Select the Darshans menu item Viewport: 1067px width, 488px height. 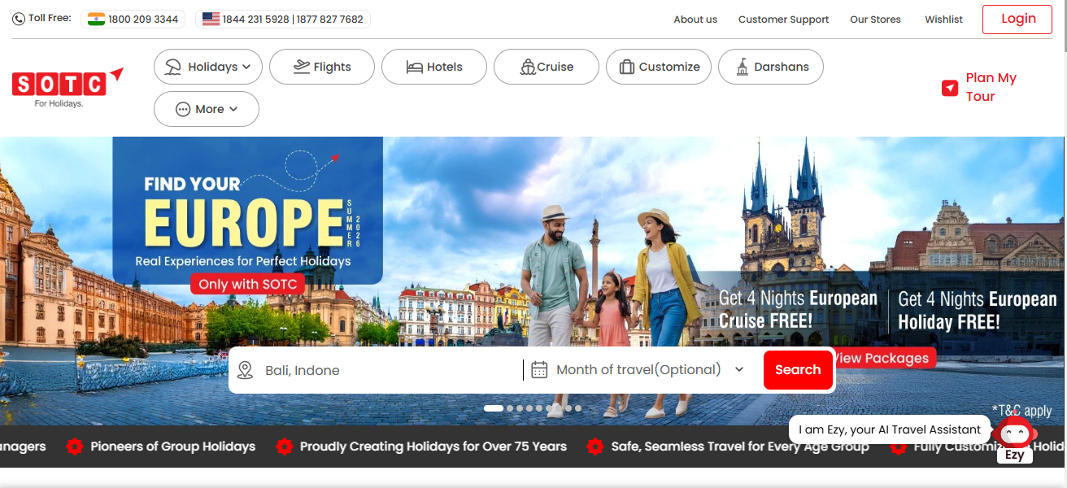click(x=771, y=67)
